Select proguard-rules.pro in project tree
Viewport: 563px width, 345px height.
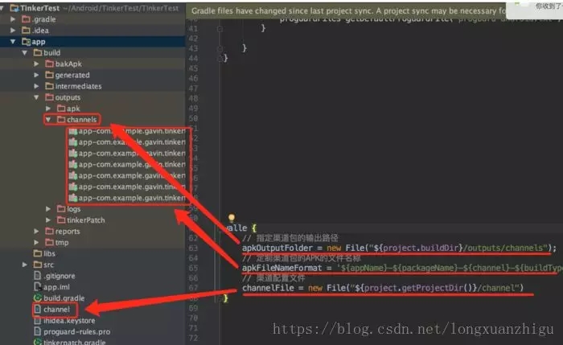pos(76,331)
